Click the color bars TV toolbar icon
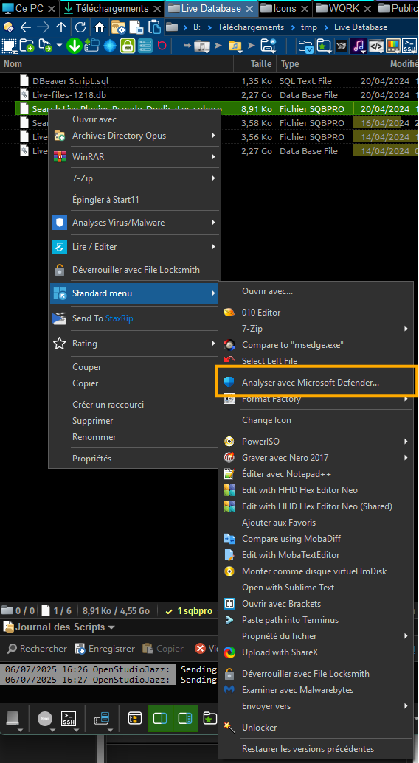 coord(392,46)
